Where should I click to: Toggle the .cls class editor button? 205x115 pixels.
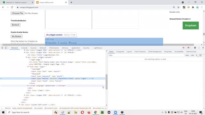click(192, 55)
